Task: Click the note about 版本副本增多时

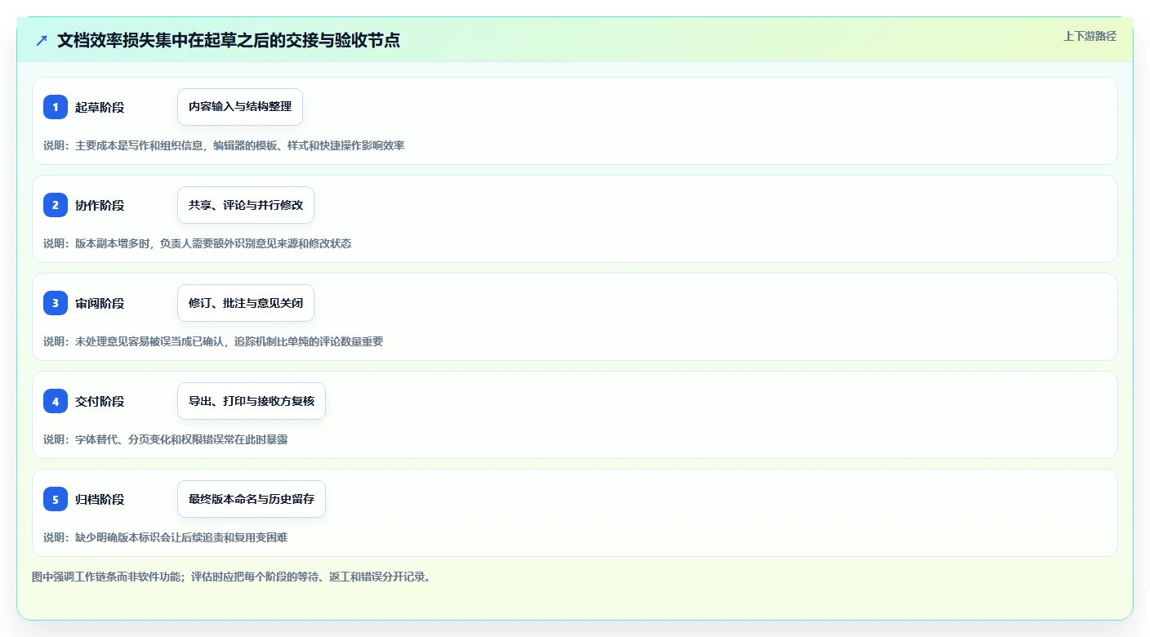Action: click(x=197, y=243)
